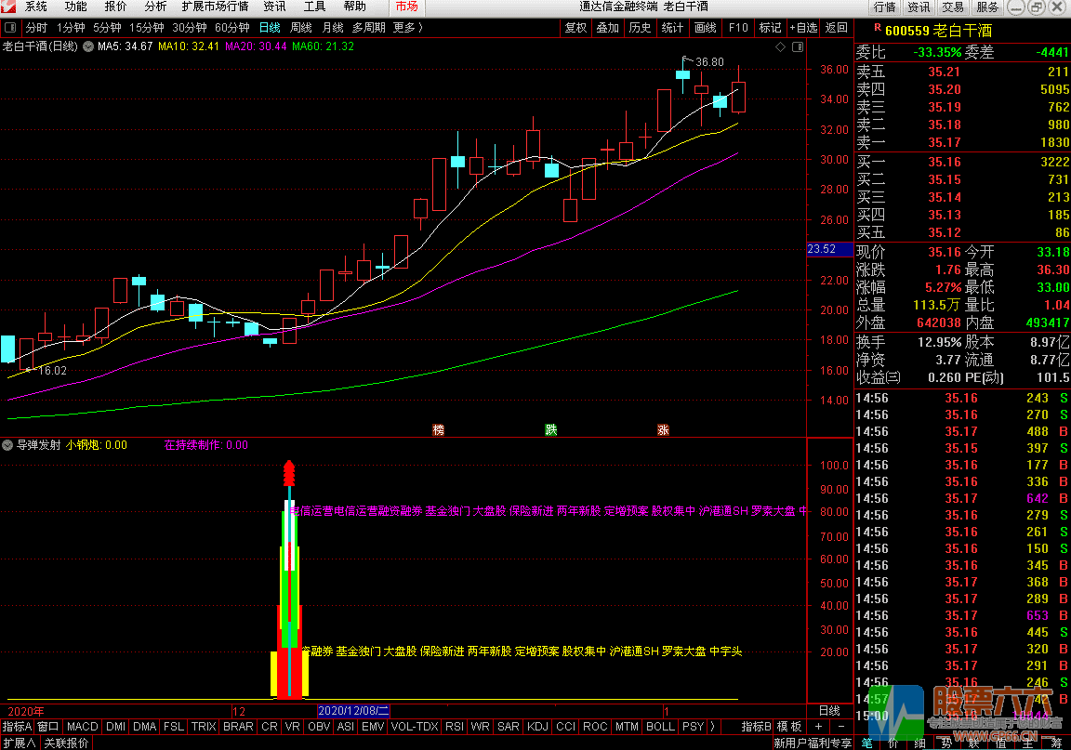Click the 交易 button in title bar

[x=953, y=7]
